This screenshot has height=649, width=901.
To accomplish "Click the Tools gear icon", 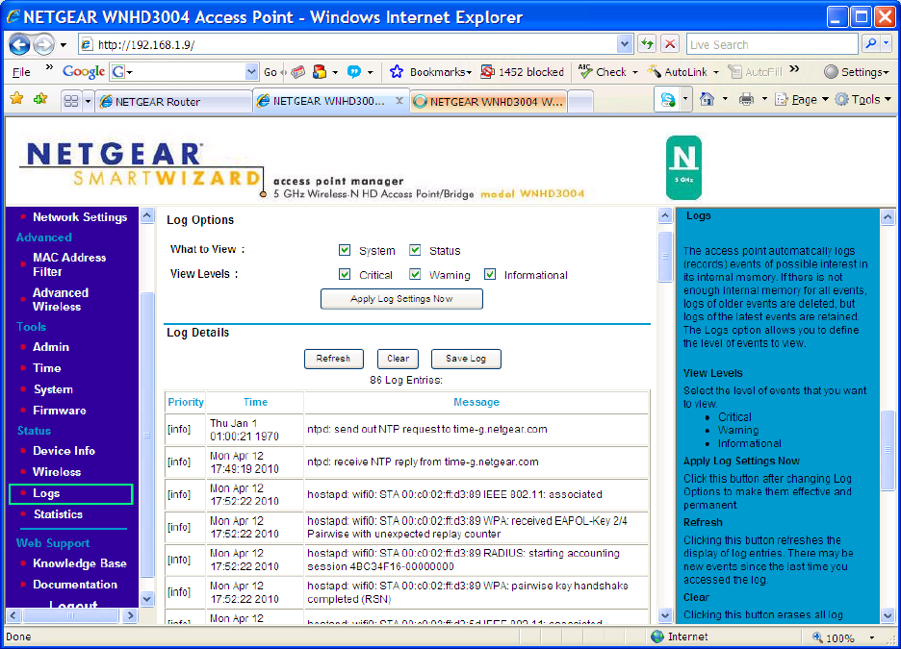I will (x=841, y=99).
